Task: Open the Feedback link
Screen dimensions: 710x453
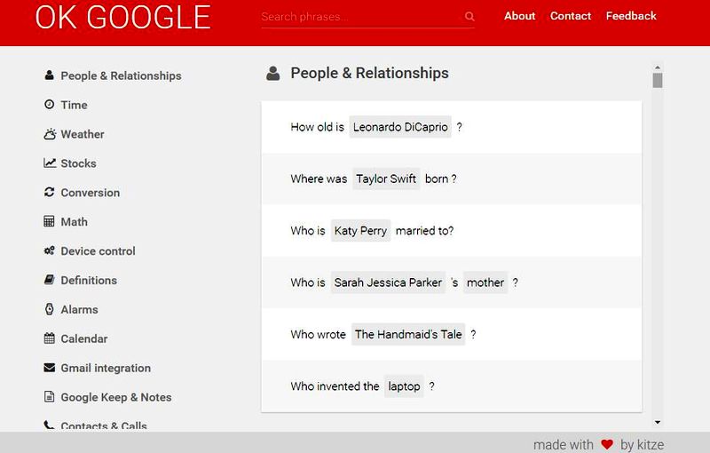Action: [631, 16]
